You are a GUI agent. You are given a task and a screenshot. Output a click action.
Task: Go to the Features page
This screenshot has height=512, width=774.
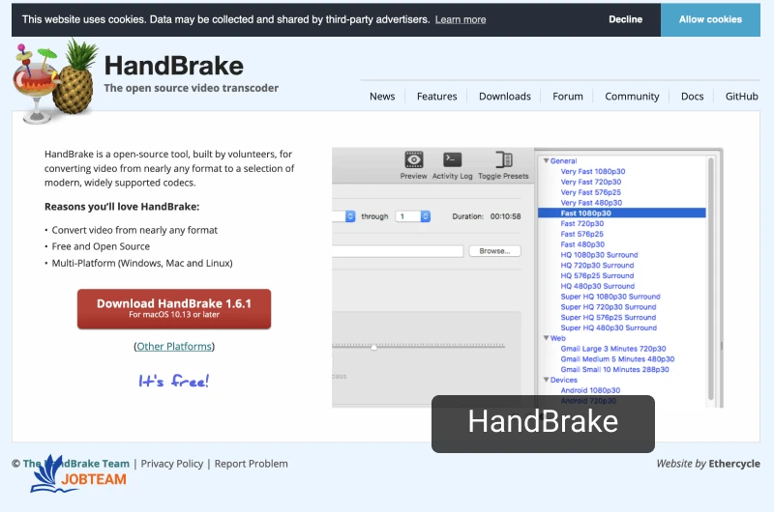coord(437,96)
